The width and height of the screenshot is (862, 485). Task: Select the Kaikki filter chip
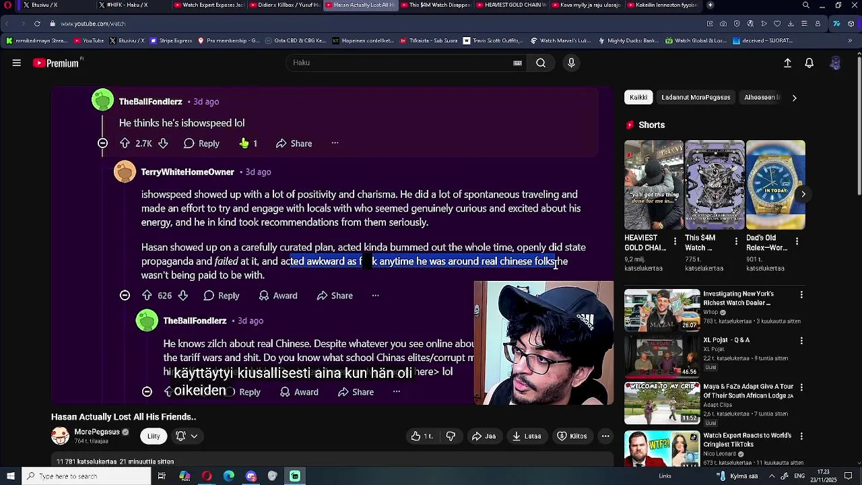click(x=638, y=98)
